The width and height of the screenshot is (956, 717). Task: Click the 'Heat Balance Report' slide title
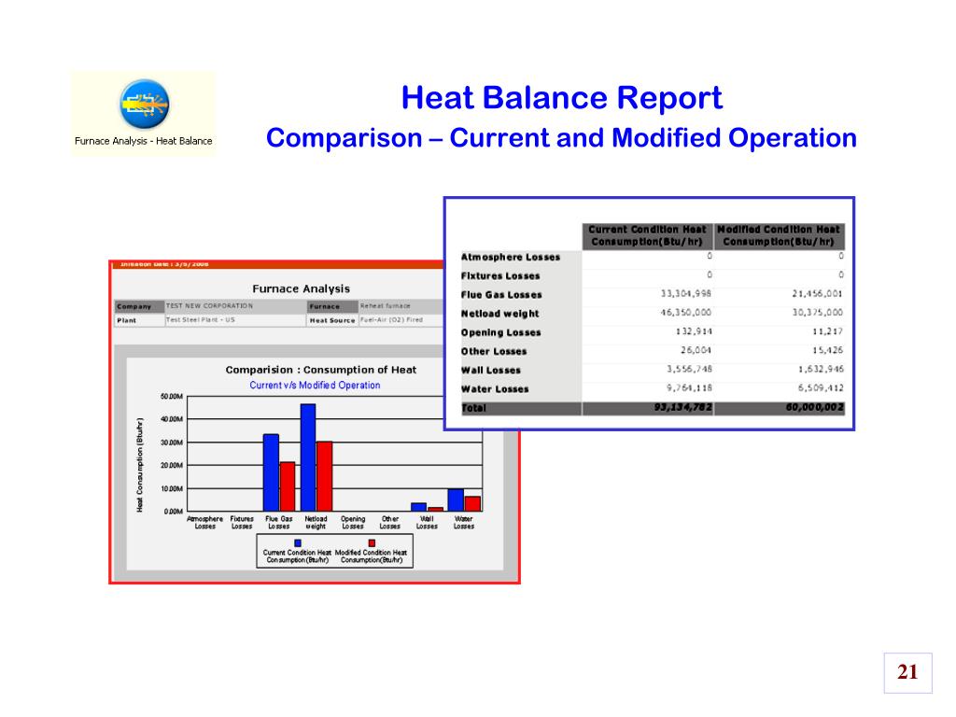tap(561, 97)
